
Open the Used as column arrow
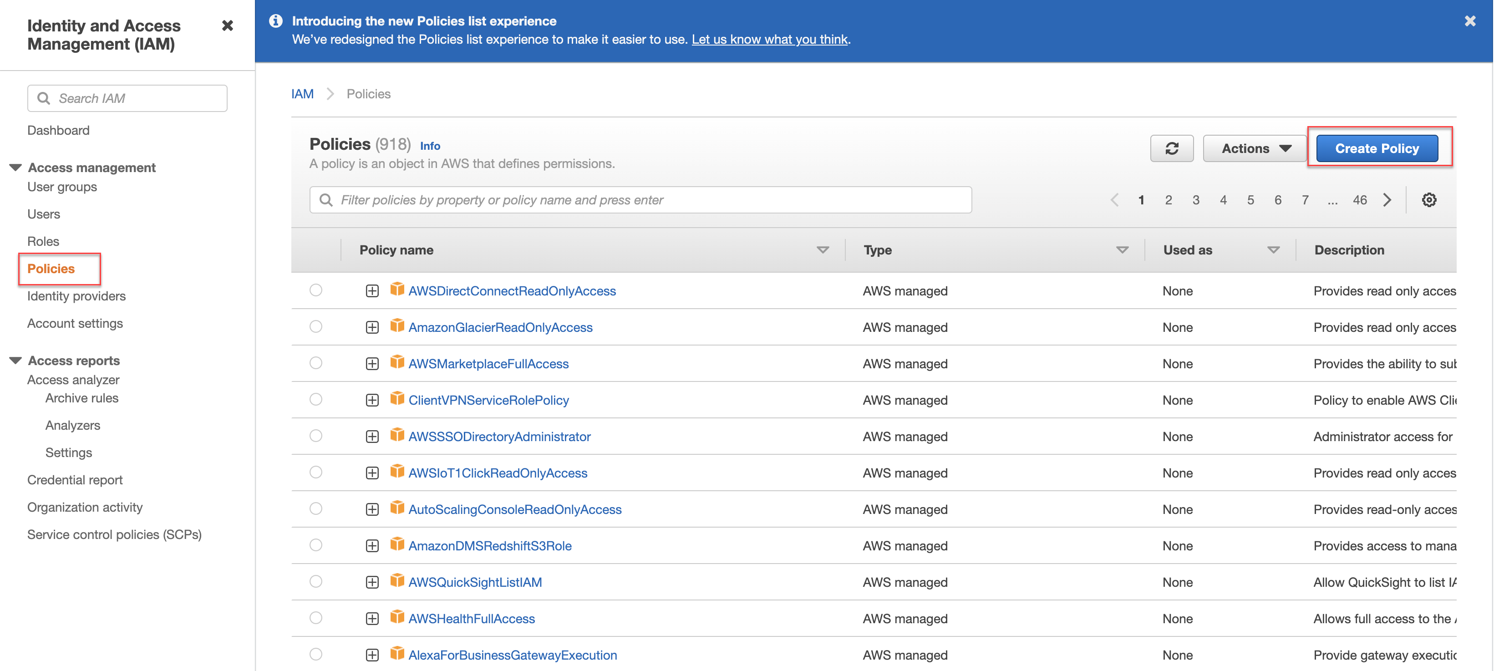pos(1273,250)
